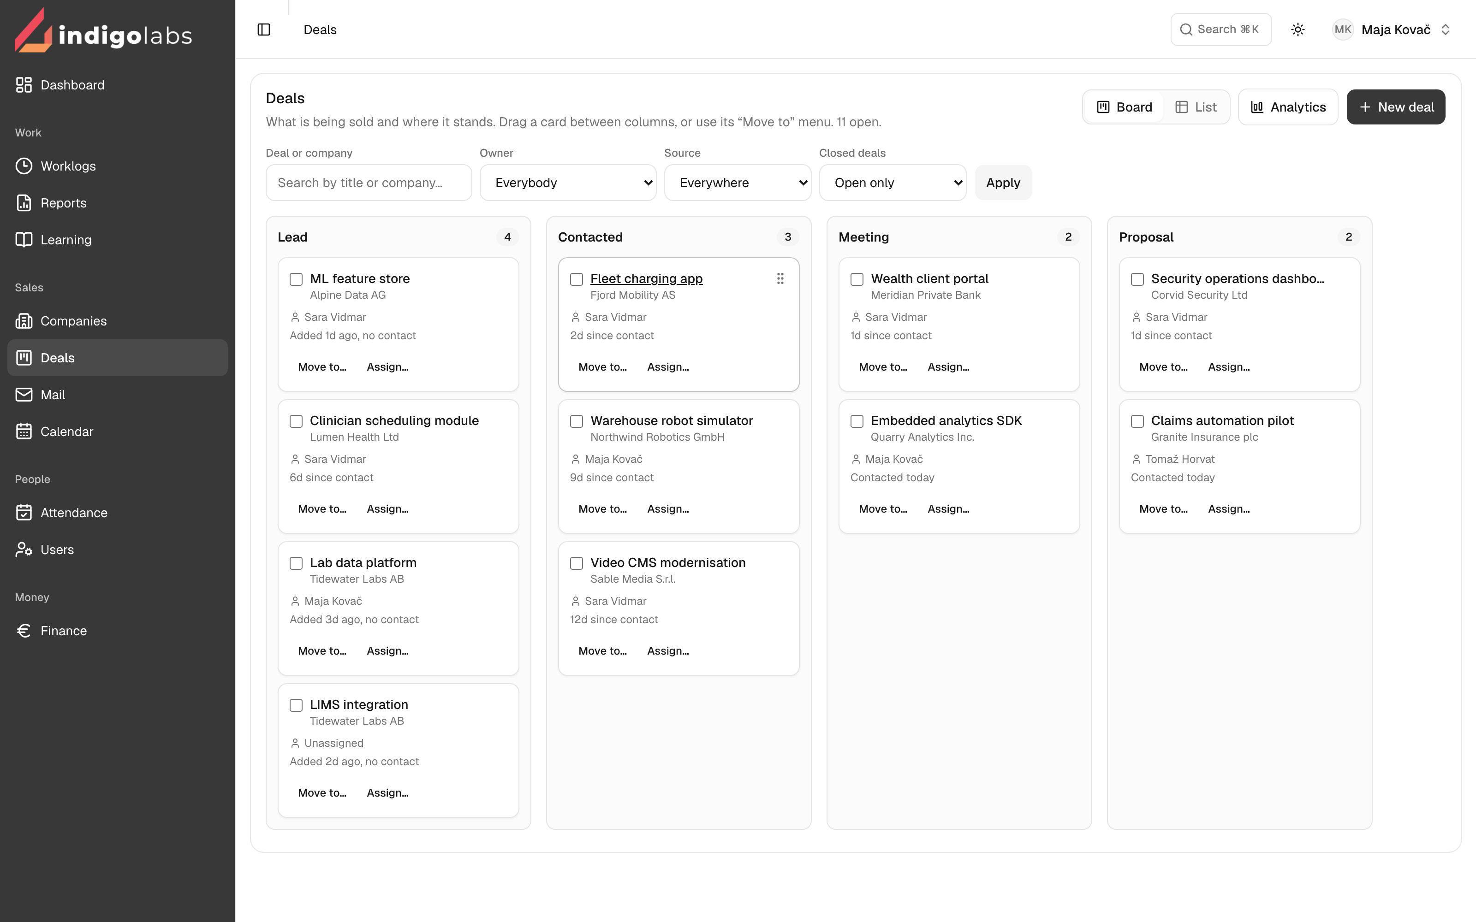Select the Claims automation pilot checkbox

(1137, 421)
